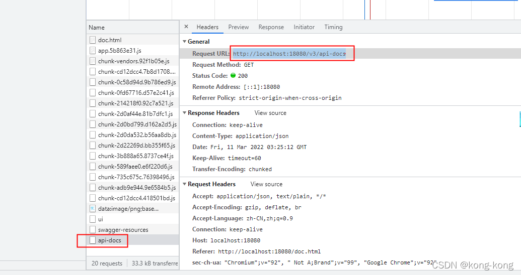Open the Initiator tab

click(x=304, y=27)
